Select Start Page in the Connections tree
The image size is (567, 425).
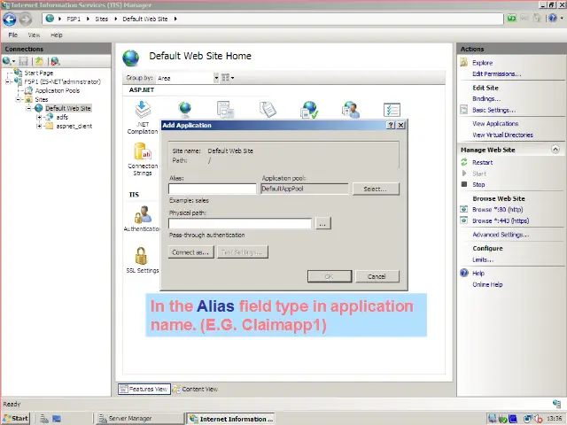pyautogui.click(x=39, y=73)
